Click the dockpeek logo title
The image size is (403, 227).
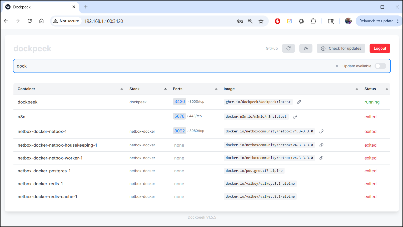(x=32, y=49)
